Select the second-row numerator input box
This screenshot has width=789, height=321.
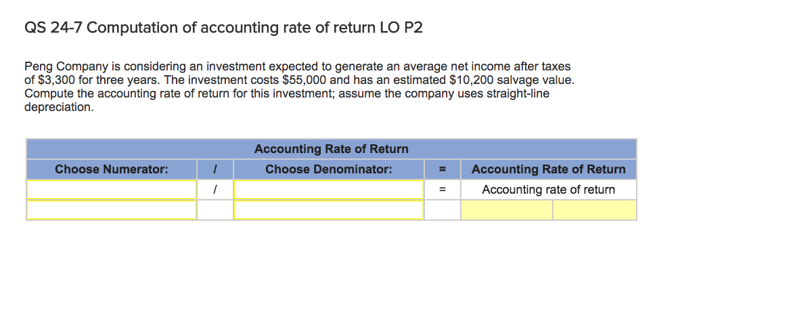[112, 210]
